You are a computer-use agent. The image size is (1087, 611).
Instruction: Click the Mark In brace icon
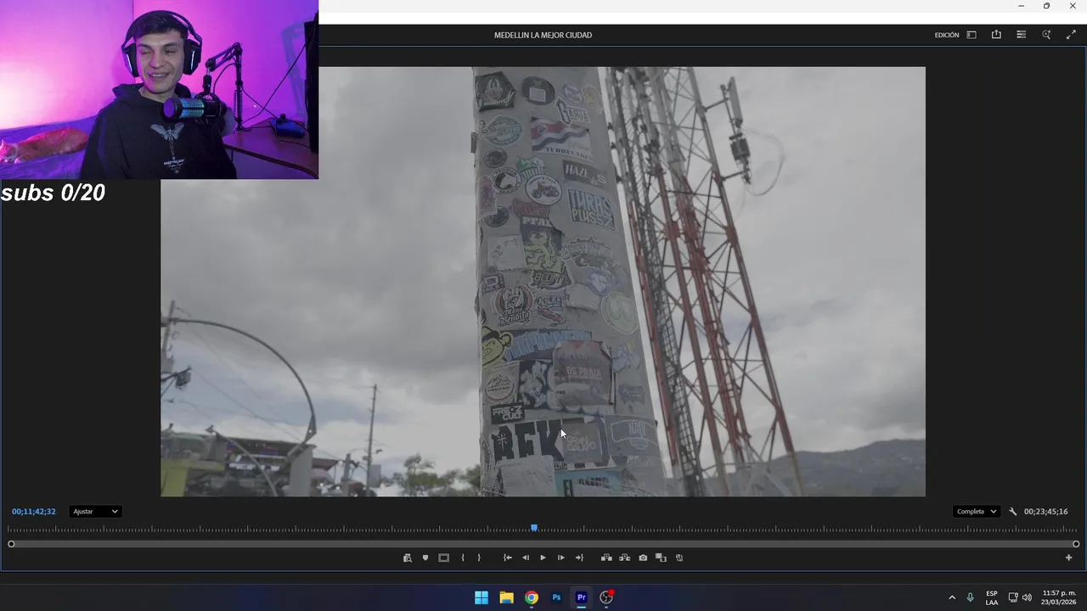tap(462, 558)
